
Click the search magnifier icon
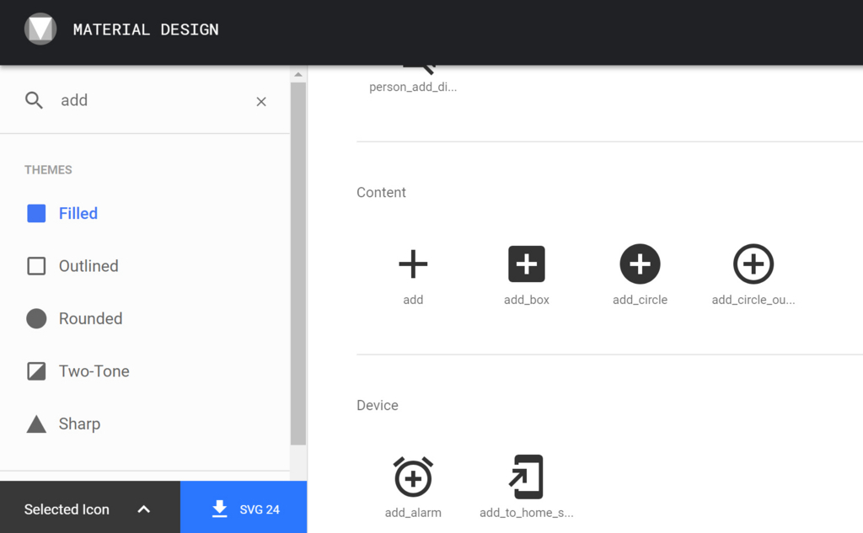click(x=34, y=101)
